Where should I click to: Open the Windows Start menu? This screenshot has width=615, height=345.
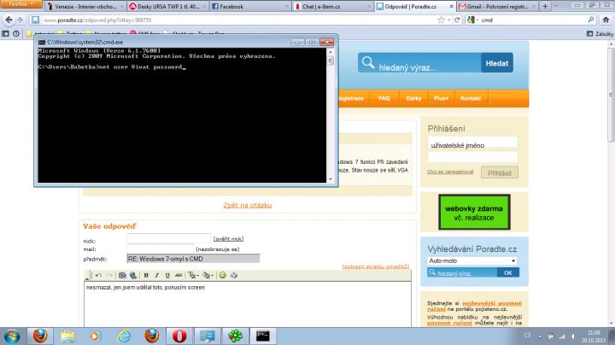tap(12, 336)
